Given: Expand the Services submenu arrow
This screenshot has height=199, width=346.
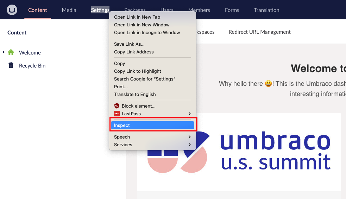Looking at the screenshot, I should pyautogui.click(x=189, y=145).
